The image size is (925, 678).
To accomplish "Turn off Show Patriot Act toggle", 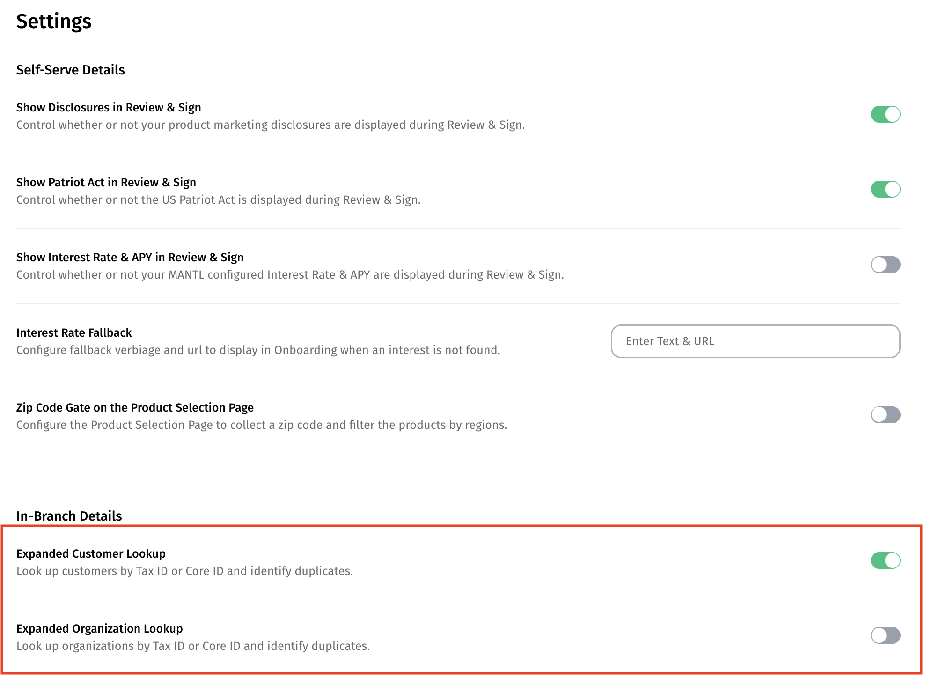I will [x=885, y=189].
